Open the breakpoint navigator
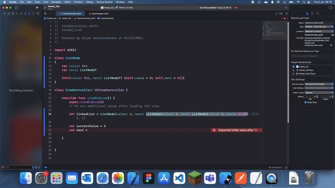 [x=33, y=14]
